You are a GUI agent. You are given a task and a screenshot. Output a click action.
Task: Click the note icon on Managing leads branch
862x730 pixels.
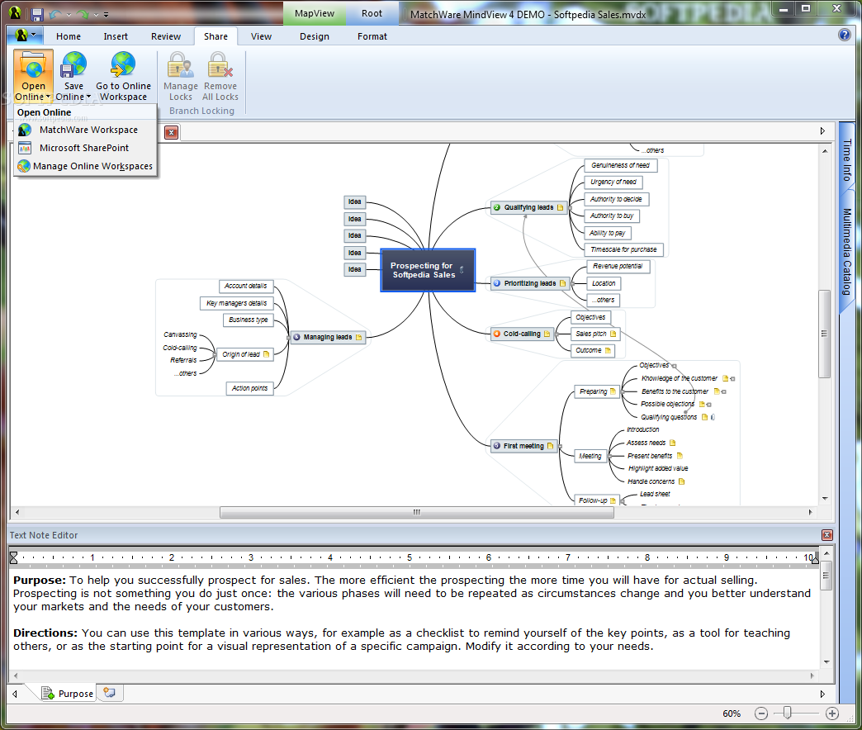(359, 338)
